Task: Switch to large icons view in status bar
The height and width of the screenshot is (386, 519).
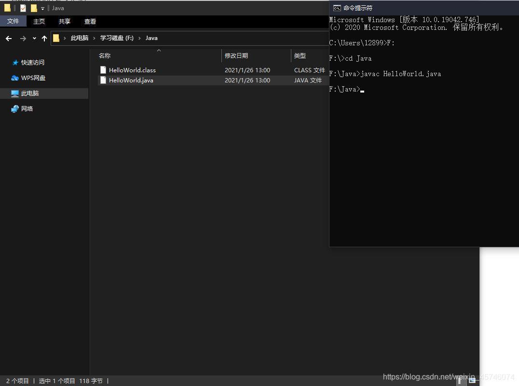Action: click(472, 381)
